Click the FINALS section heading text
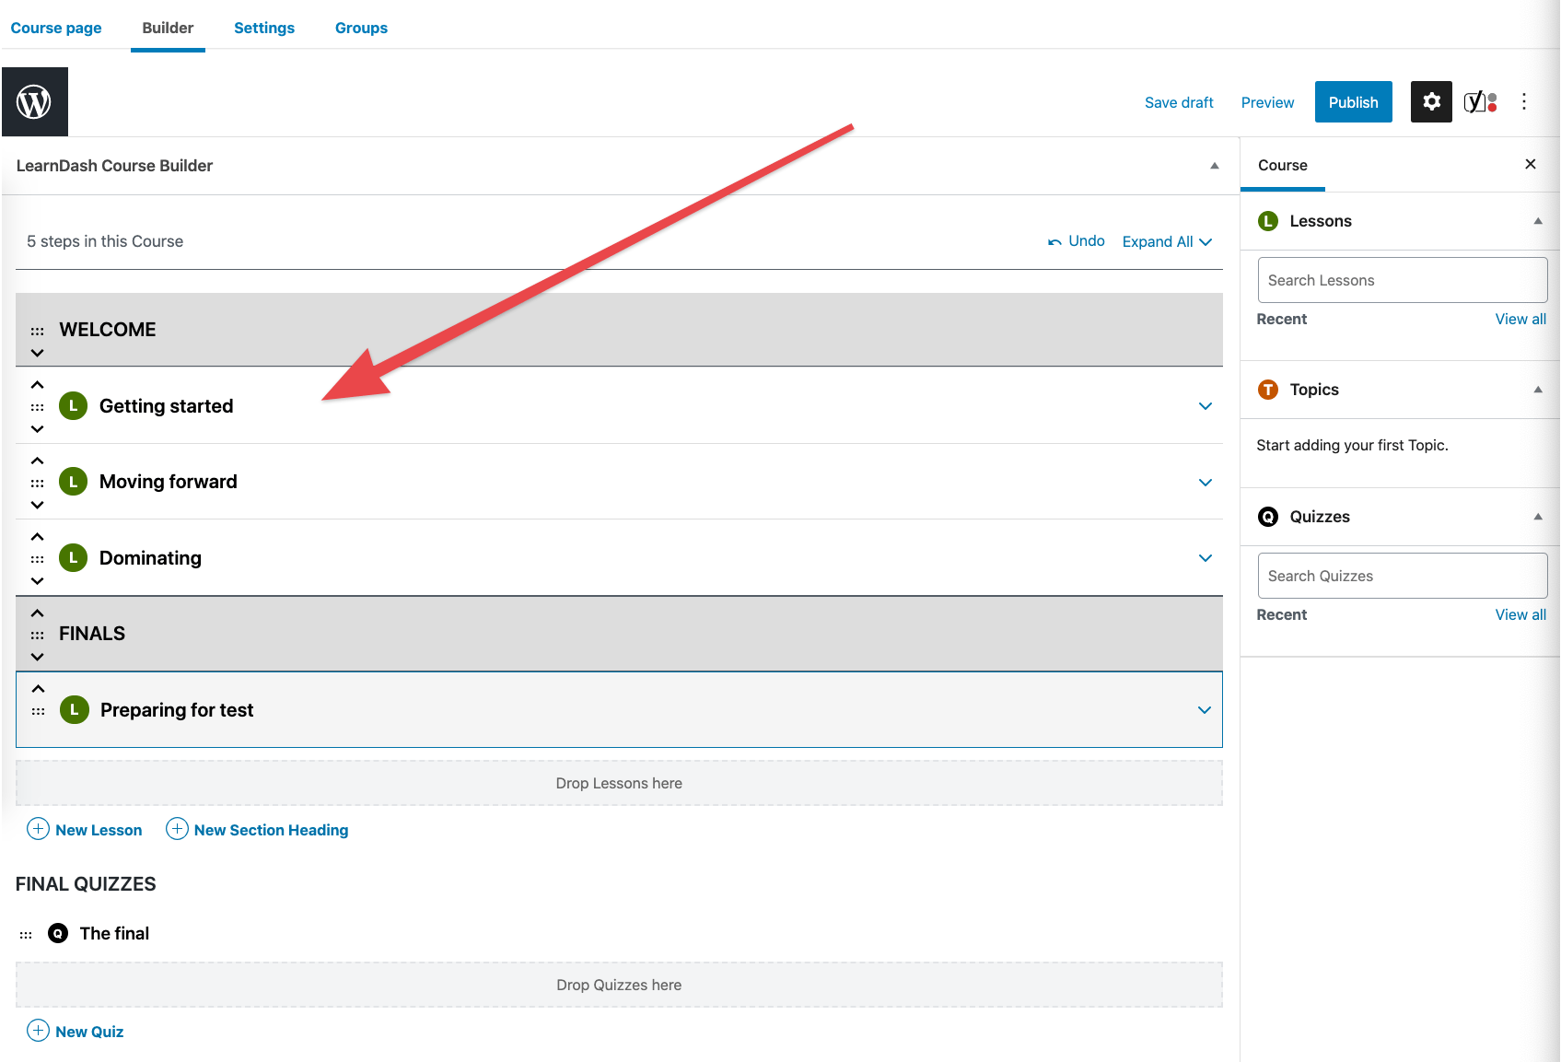This screenshot has width=1561, height=1062. coord(92,634)
